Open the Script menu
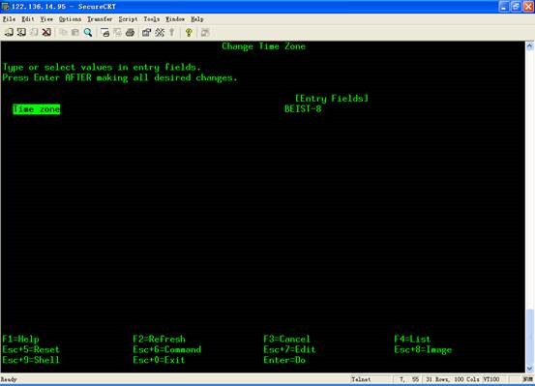Screen dimensions: 535x386 click(128, 19)
